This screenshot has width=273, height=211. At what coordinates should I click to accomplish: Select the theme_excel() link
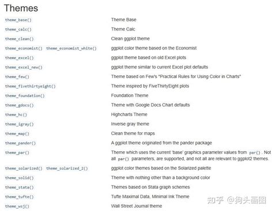coord(20,58)
